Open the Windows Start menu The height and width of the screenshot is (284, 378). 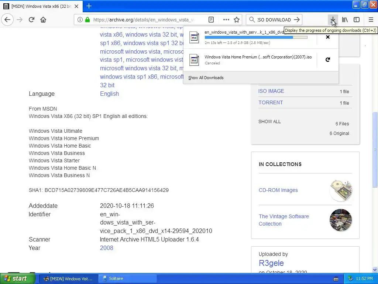pos(17,278)
